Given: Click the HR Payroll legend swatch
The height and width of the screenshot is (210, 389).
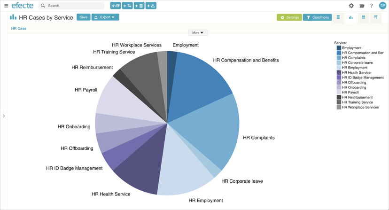Looking at the screenshot, I should coord(339,93).
